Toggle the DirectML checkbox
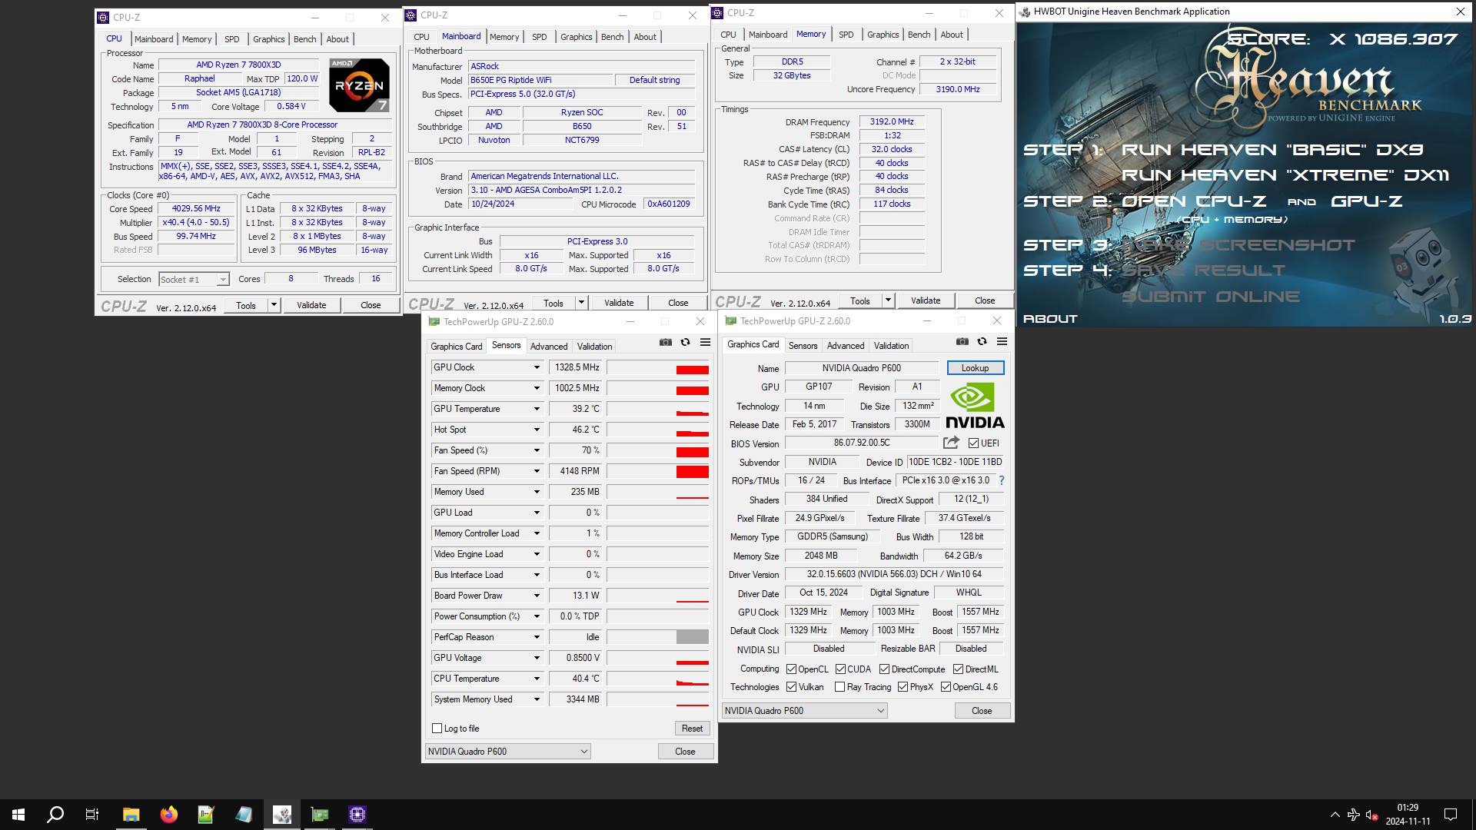 [958, 669]
